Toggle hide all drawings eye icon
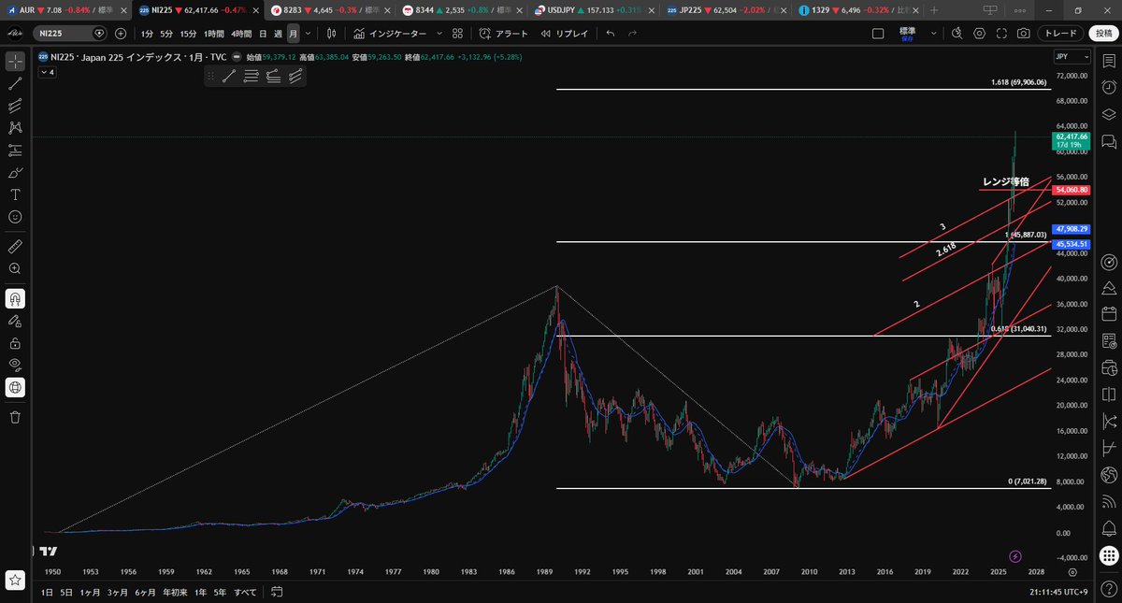Screen dimensions: 1122x603 pos(15,365)
